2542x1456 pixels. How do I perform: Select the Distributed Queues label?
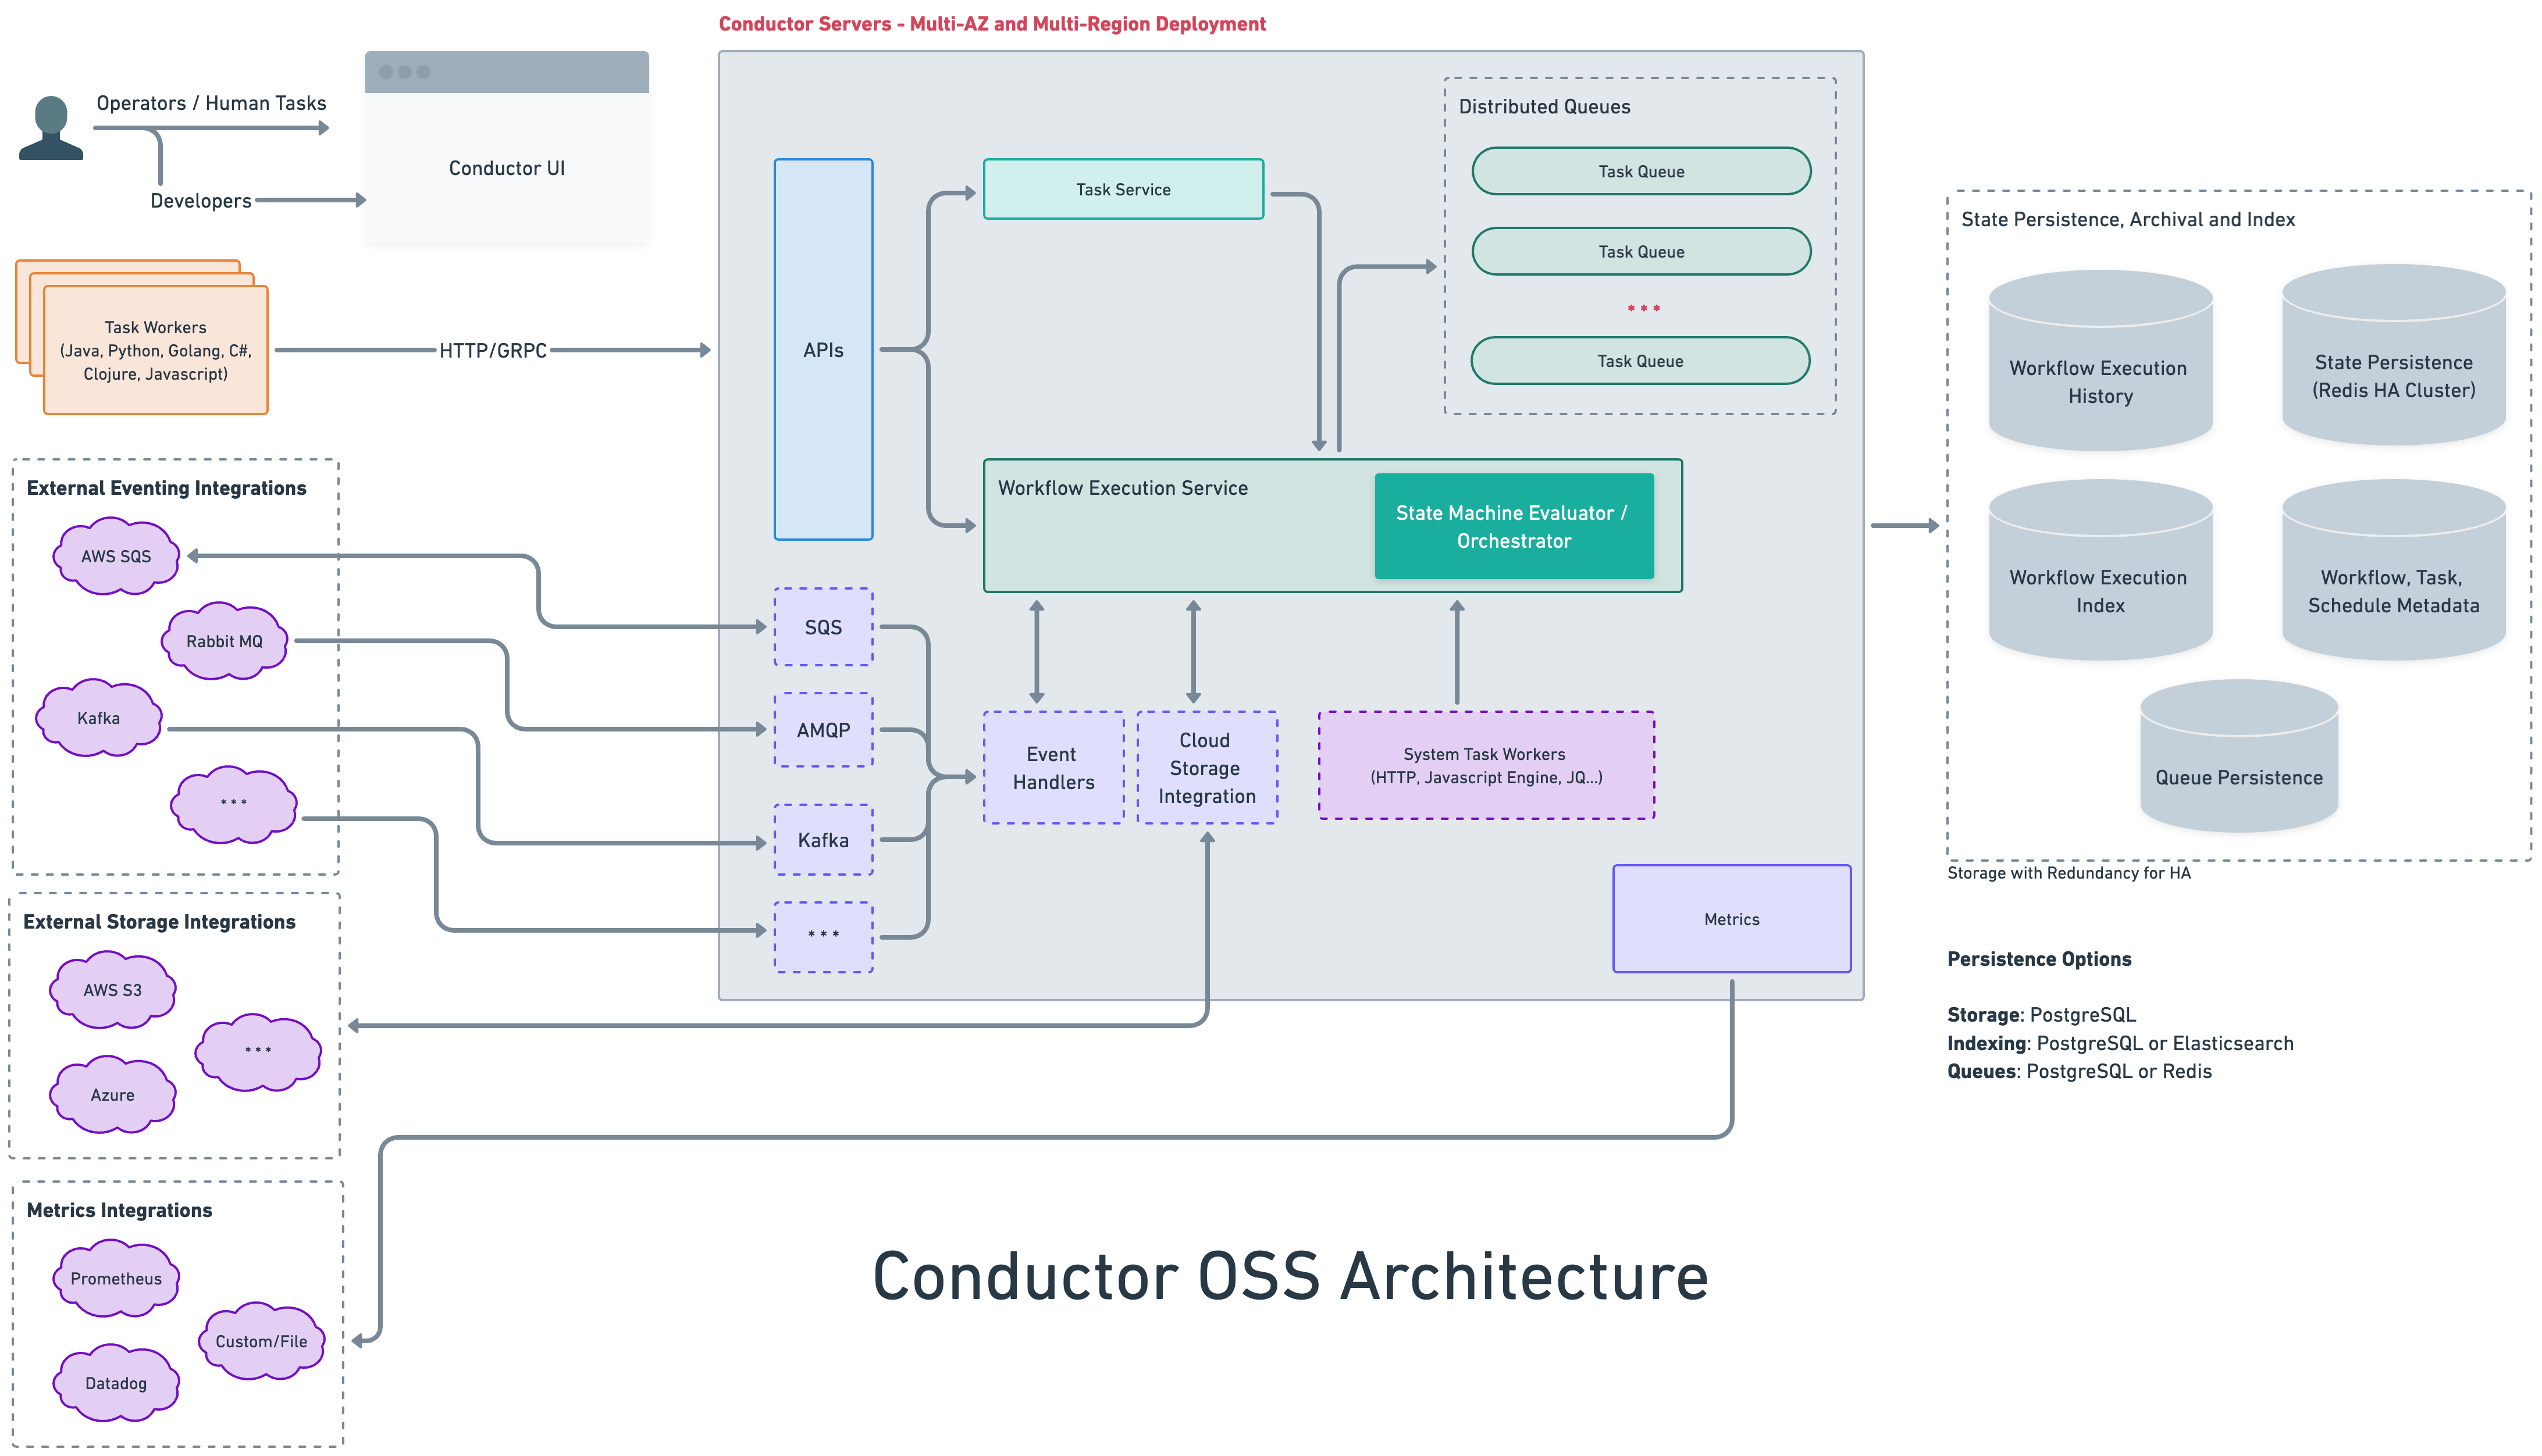1544,106
